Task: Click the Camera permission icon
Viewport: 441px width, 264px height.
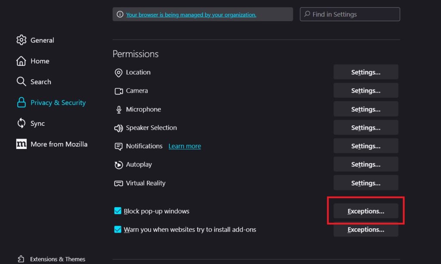Action: [118, 91]
